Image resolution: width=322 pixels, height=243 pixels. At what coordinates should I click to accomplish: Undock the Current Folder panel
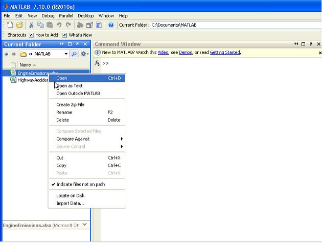coord(77,44)
